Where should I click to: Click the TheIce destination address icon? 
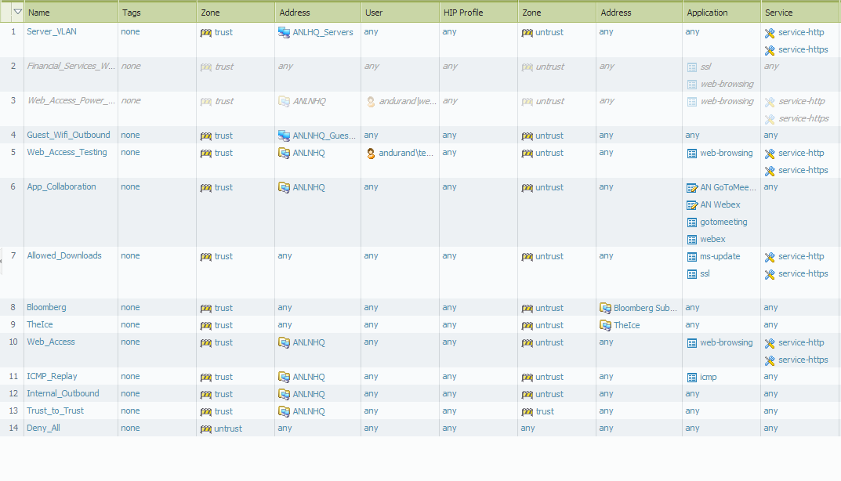[605, 326]
